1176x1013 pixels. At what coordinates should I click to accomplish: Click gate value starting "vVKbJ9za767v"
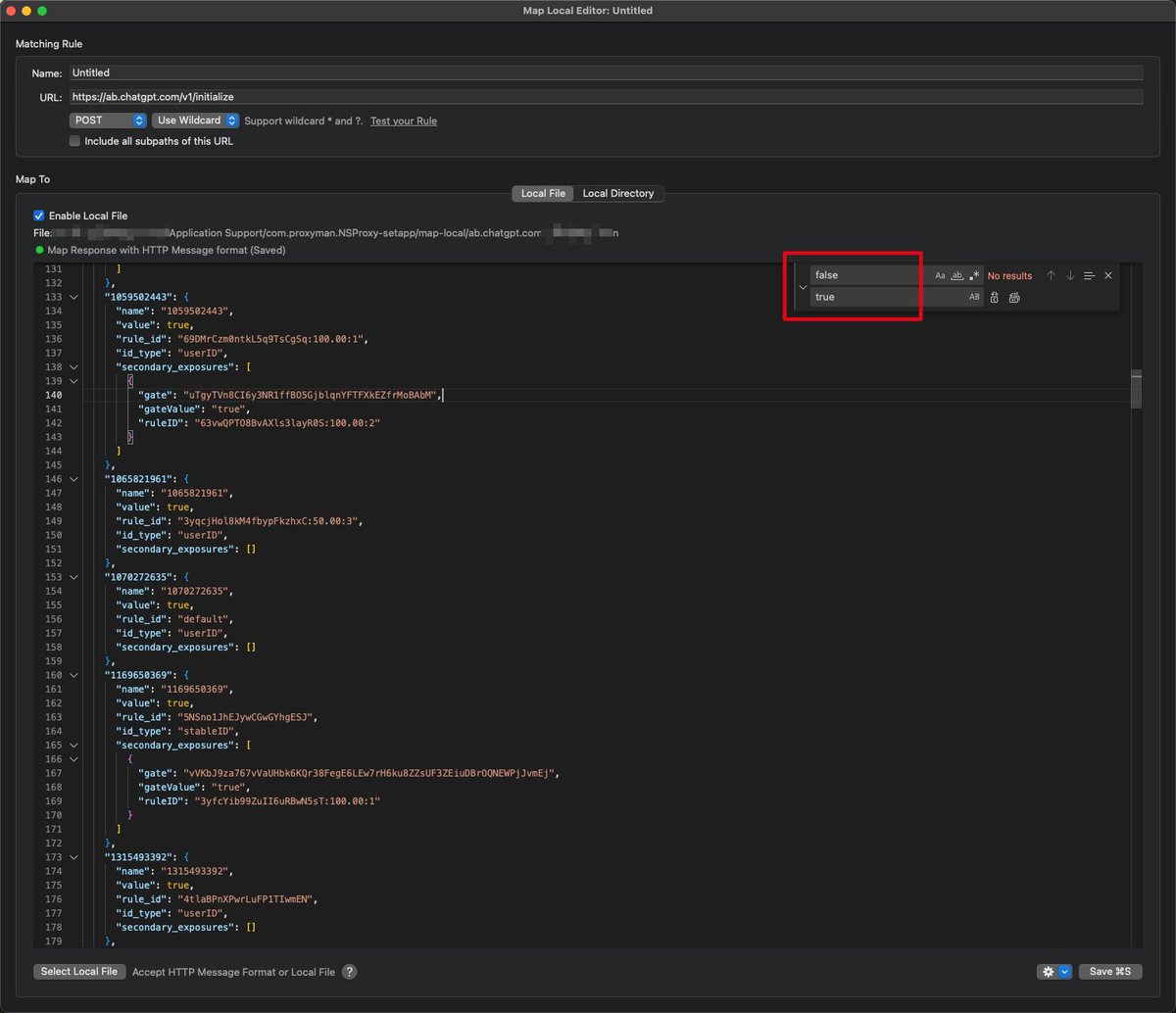point(370,773)
